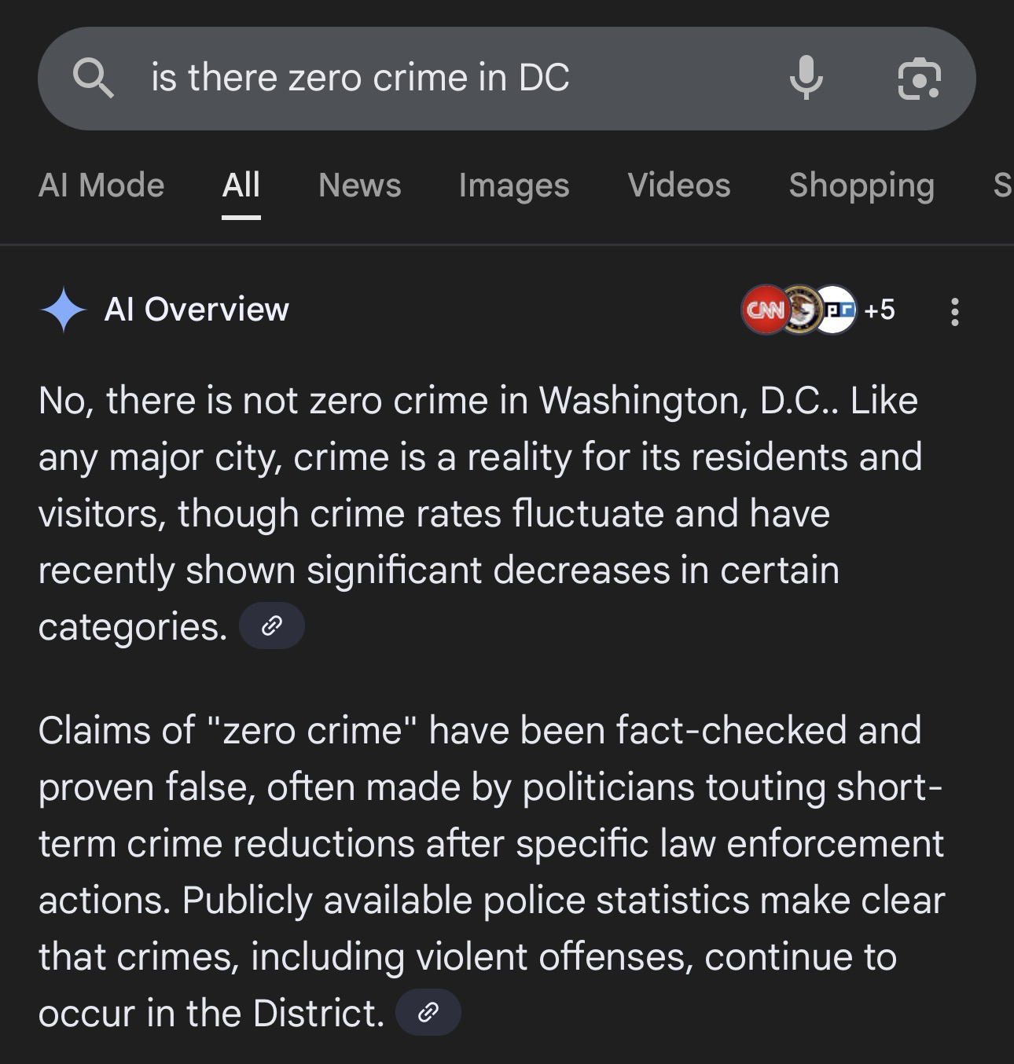The width and height of the screenshot is (1014, 1064).
Task: Click the Justice Department seal source icon
Action: (x=801, y=310)
